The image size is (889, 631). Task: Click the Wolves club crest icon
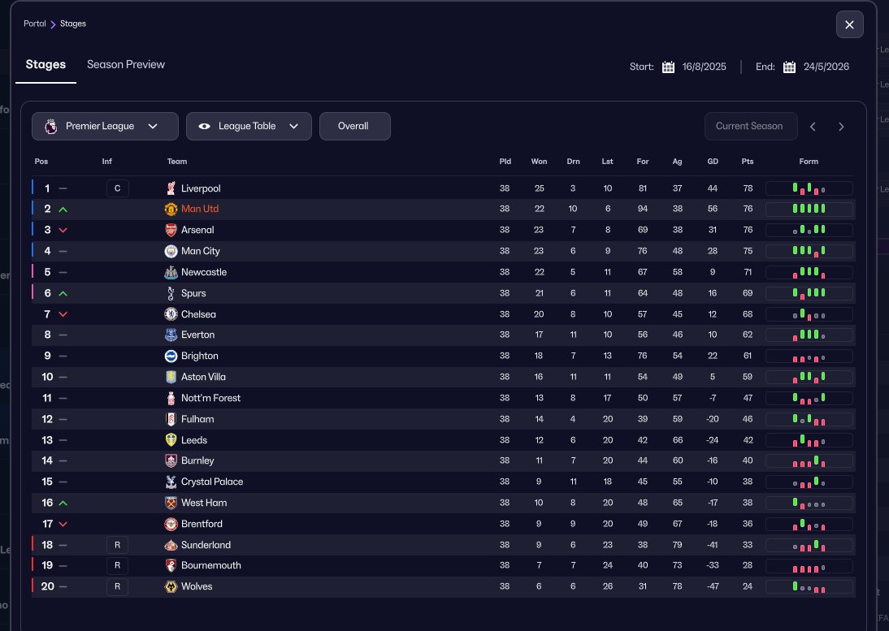click(171, 586)
